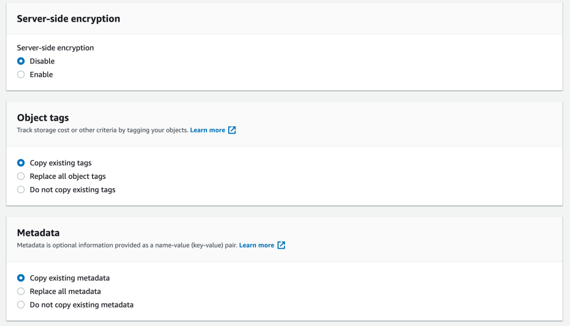Choose "Replace all metadata"
Viewport: 570px width, 326px height.
tap(21, 291)
